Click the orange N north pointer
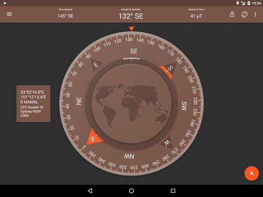The image size is (263, 197). coord(94,137)
